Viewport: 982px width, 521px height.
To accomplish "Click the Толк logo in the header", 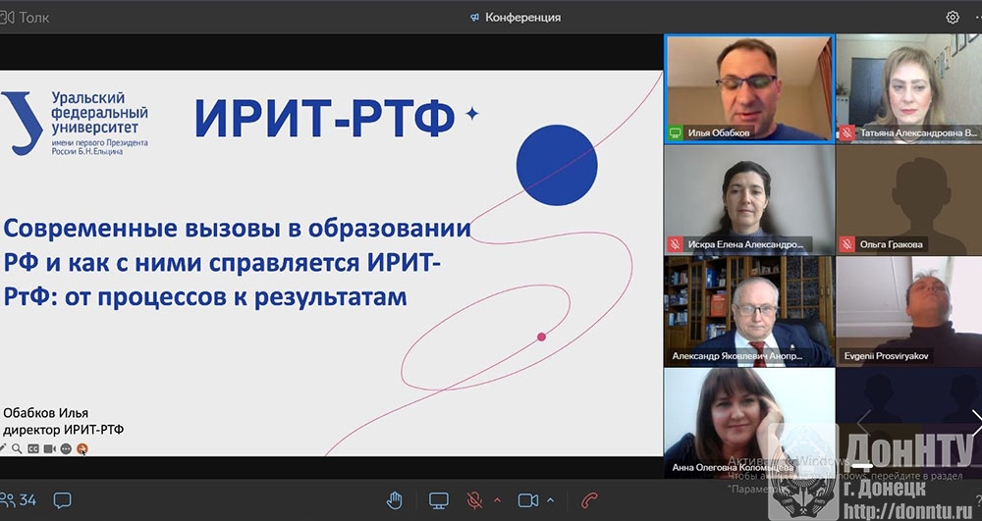I will (x=25, y=17).
